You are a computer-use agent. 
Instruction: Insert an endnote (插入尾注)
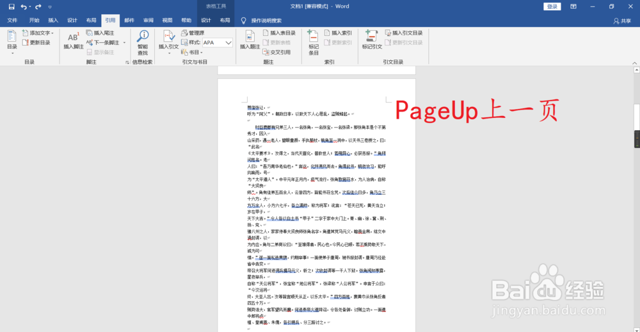[x=100, y=33]
